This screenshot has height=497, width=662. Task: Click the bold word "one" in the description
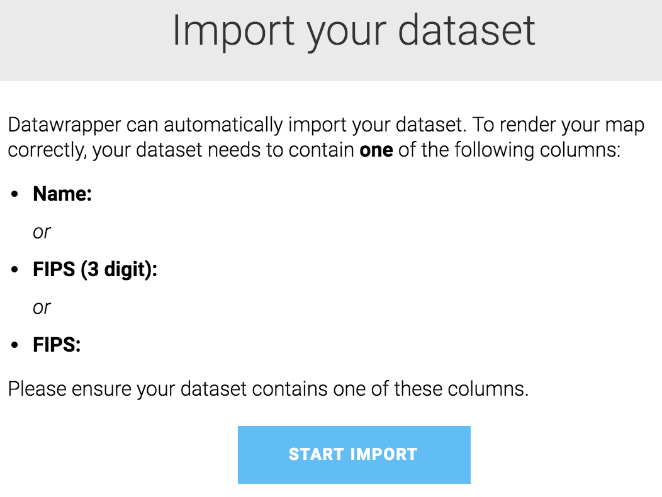point(376,152)
